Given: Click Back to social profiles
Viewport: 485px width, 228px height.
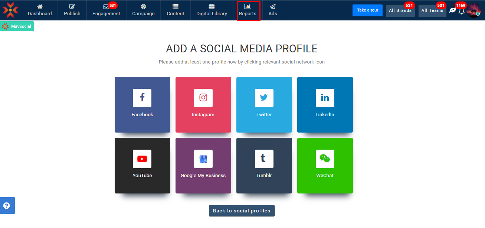Looking at the screenshot, I should (242, 211).
